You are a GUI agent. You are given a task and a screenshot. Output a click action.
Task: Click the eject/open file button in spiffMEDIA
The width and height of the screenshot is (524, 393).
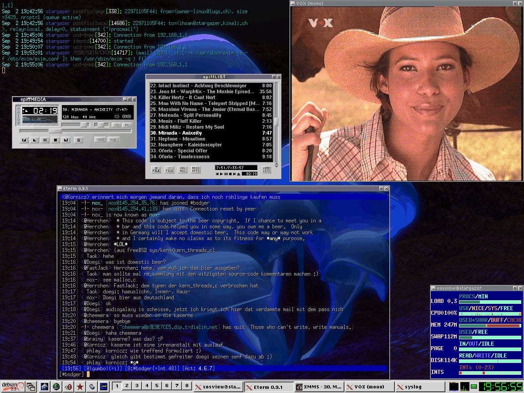coord(79,140)
